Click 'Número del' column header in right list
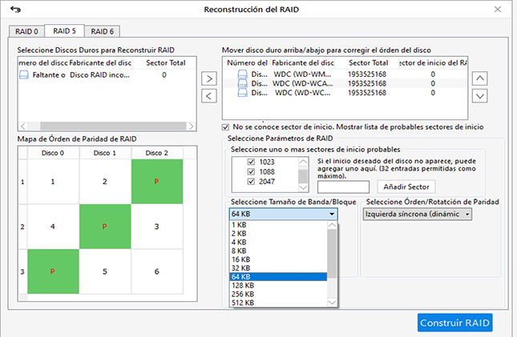 pos(247,63)
